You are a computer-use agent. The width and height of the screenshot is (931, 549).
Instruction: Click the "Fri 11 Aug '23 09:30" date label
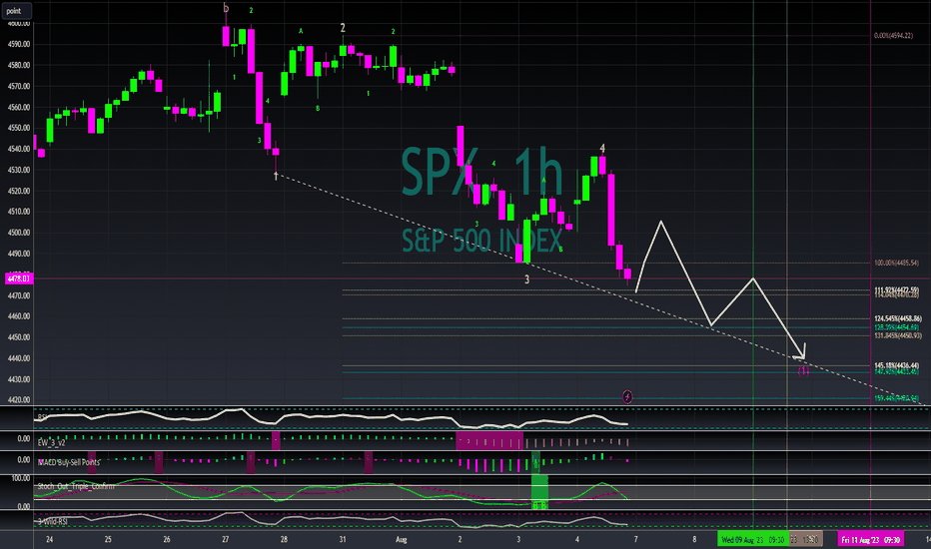[x=870, y=539]
